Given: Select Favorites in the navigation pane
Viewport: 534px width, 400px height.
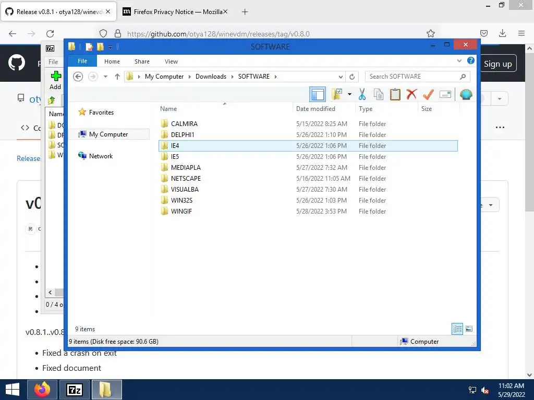Looking at the screenshot, I should 101,113.
